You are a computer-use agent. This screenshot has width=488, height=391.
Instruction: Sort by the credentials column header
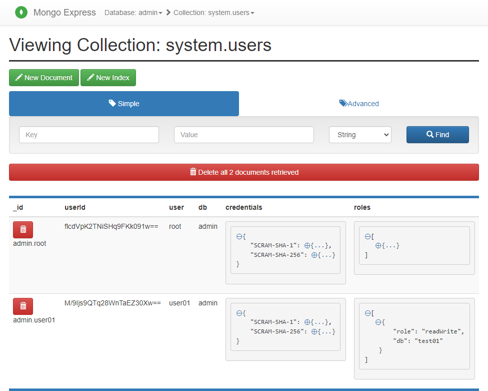coord(244,207)
